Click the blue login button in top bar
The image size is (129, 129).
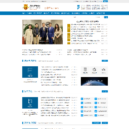coord(105,1)
